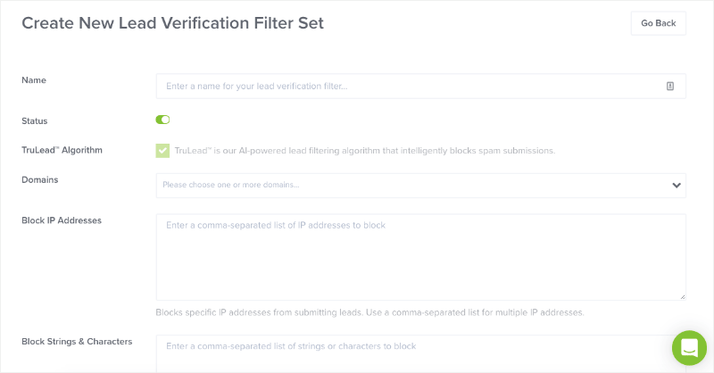Click the 'Block Strings & Characters' label
This screenshot has width=714, height=373.
tap(77, 341)
